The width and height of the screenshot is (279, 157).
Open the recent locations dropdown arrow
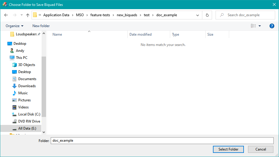coord(22,15)
